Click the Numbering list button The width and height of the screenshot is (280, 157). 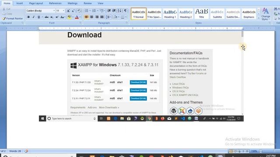[94, 10]
